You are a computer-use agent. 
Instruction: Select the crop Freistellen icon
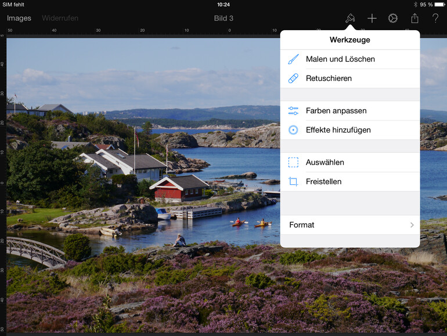[x=293, y=181]
